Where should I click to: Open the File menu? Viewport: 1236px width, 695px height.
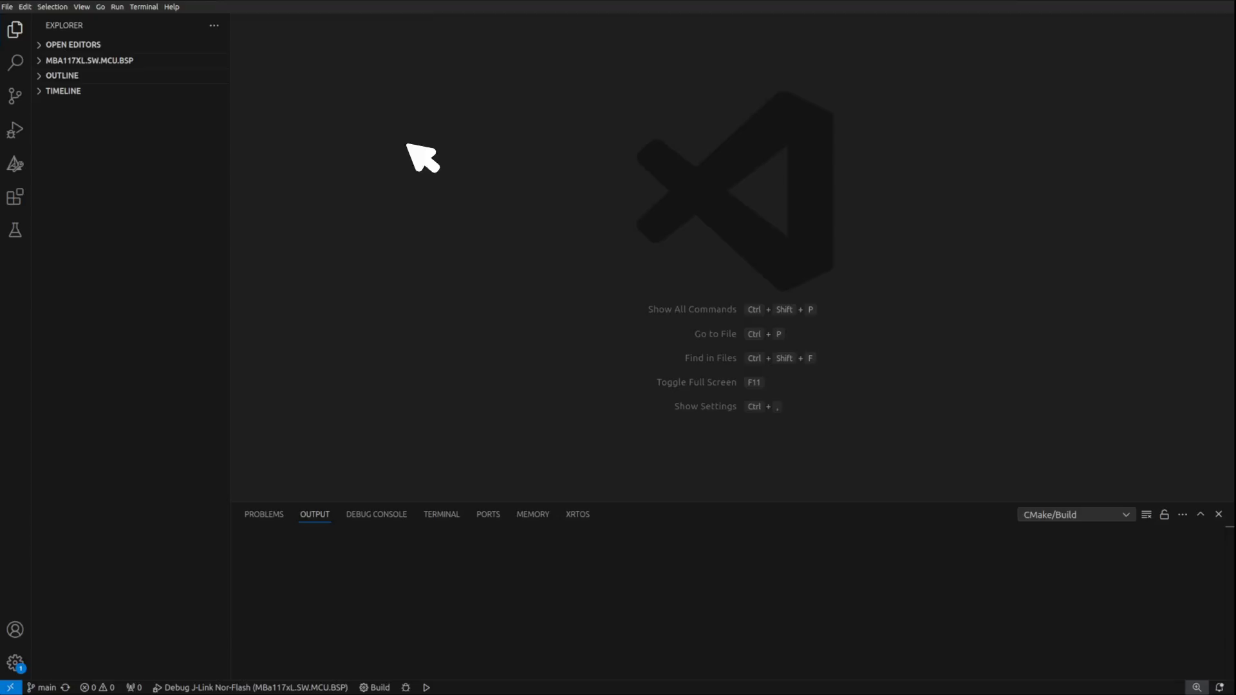pyautogui.click(x=7, y=7)
